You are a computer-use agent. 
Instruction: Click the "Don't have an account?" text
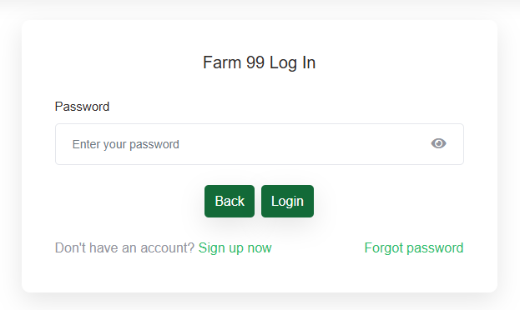coord(124,247)
